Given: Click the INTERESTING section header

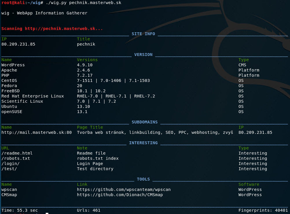Looking at the screenshot, I should [x=143, y=143].
